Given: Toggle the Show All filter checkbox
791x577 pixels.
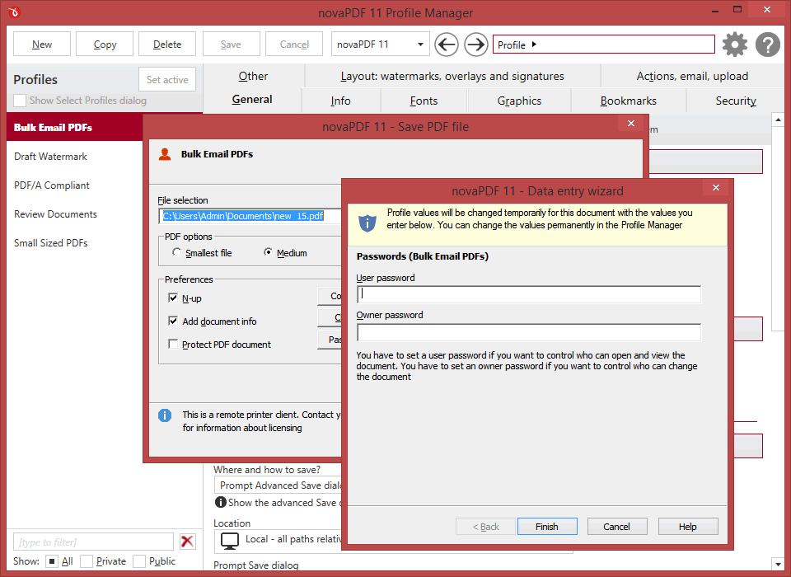Looking at the screenshot, I should 51,561.
